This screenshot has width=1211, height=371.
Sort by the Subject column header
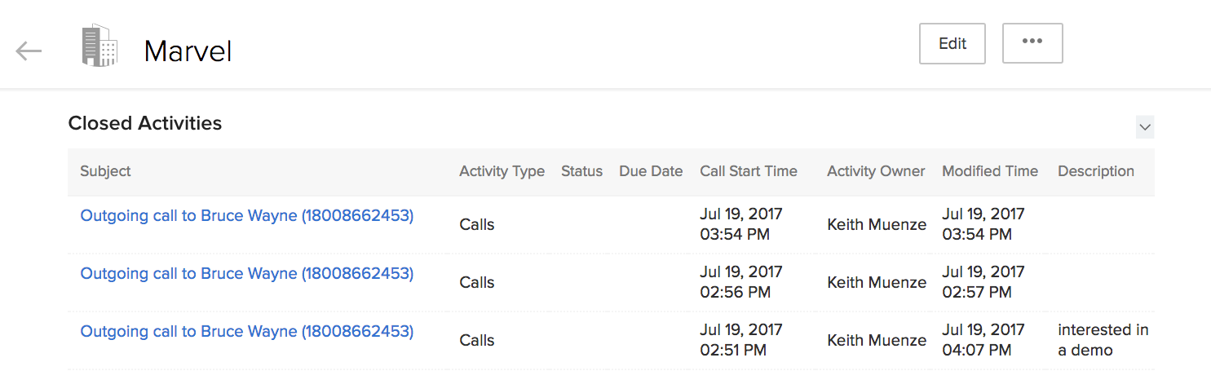click(x=105, y=171)
